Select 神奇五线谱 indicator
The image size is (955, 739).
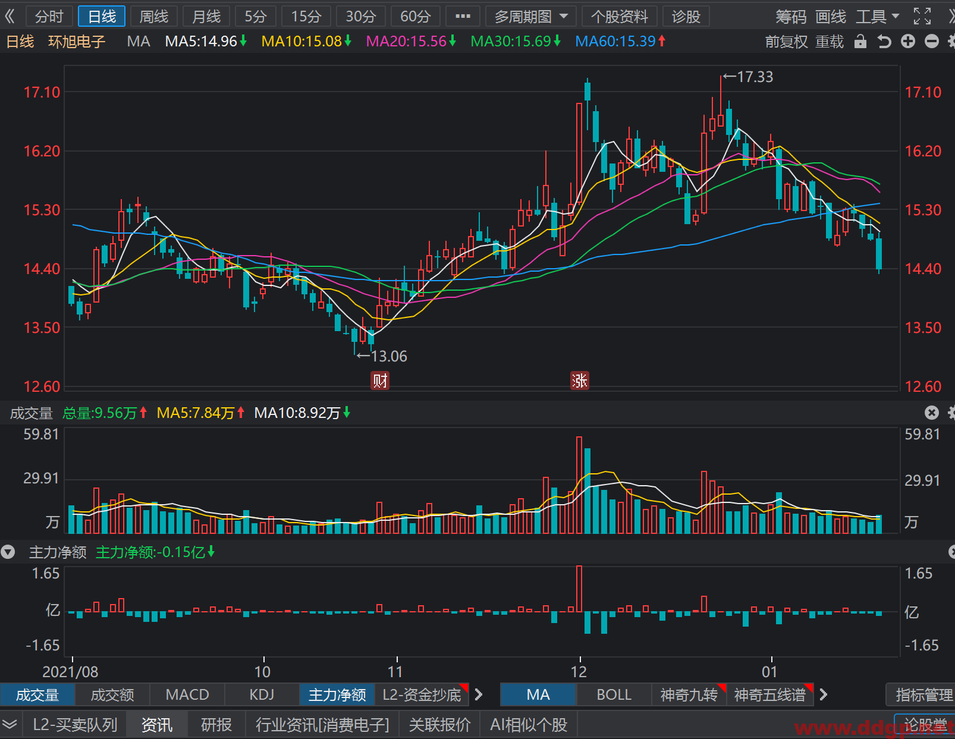pos(770,694)
